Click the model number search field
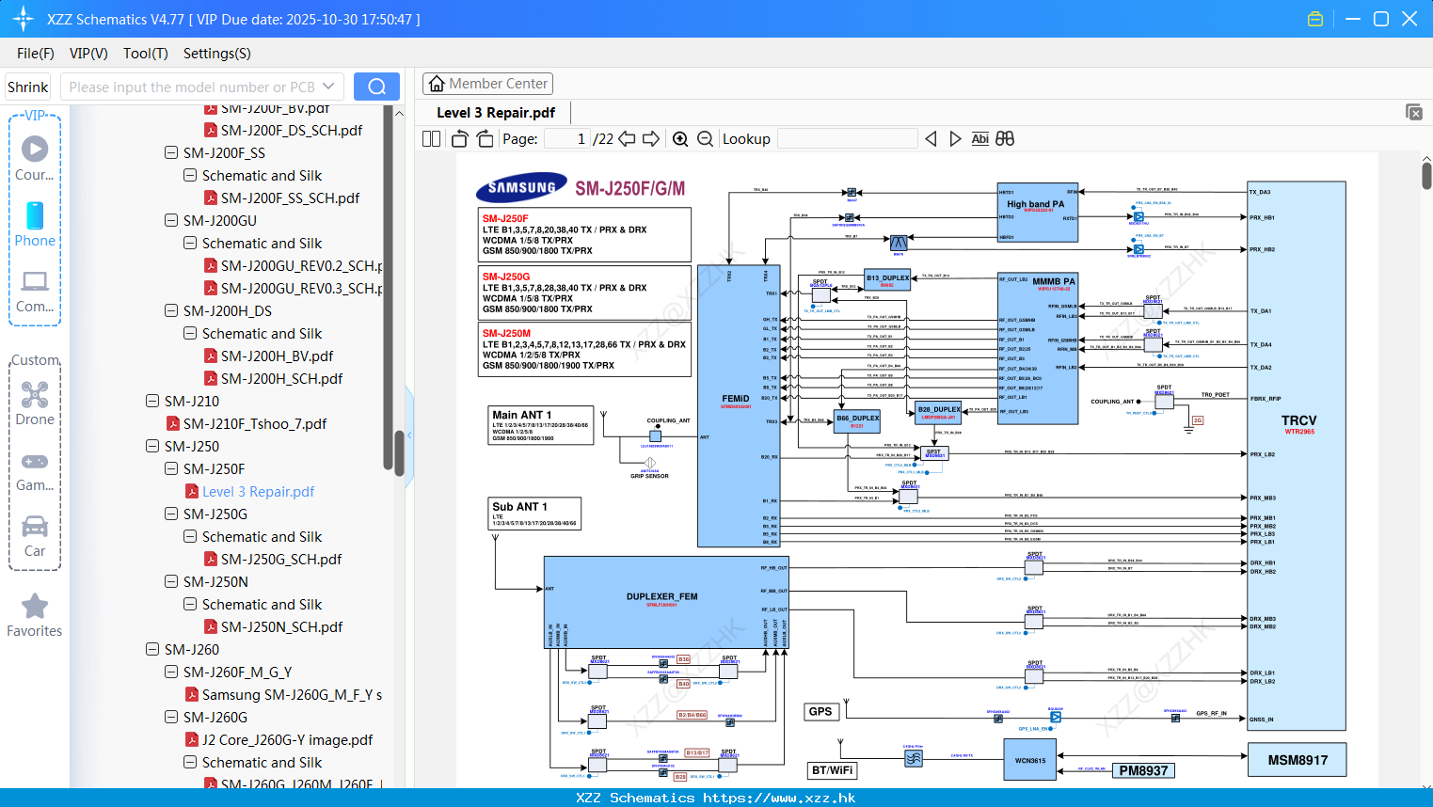The image size is (1433, 807). point(201,87)
